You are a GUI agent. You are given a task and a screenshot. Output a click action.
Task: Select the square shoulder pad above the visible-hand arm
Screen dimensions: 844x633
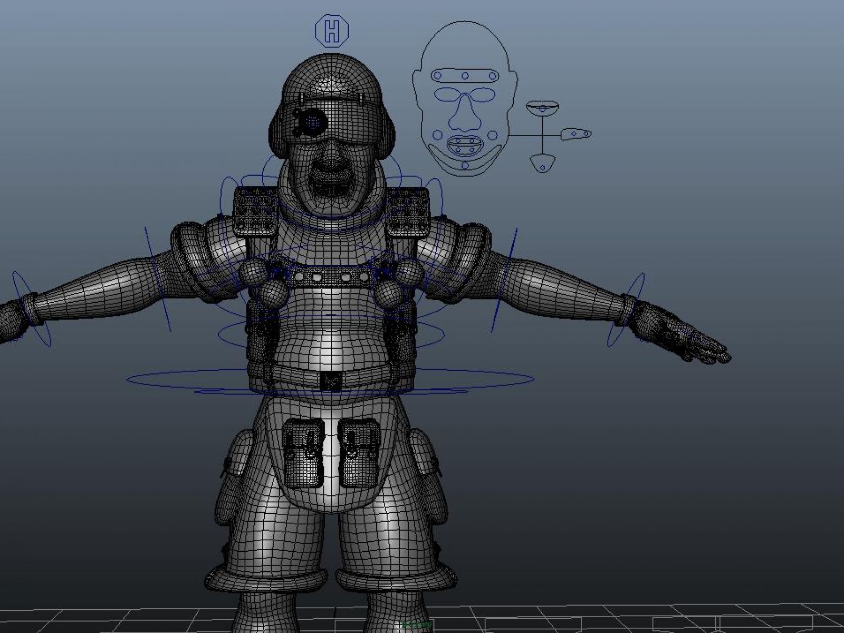tap(408, 213)
